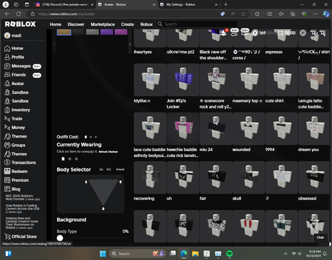This screenshot has height=260, width=332.
Task: Pick the selected brown color swatch
Action: tap(64, 32)
